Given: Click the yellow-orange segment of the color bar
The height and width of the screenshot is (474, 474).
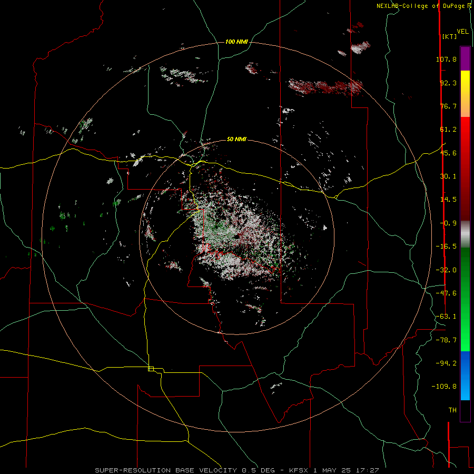Looking at the screenshot, I should click(x=465, y=94).
